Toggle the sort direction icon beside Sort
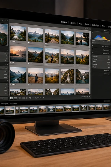Screen dimensions: 111x167 click(x=30, y=98)
